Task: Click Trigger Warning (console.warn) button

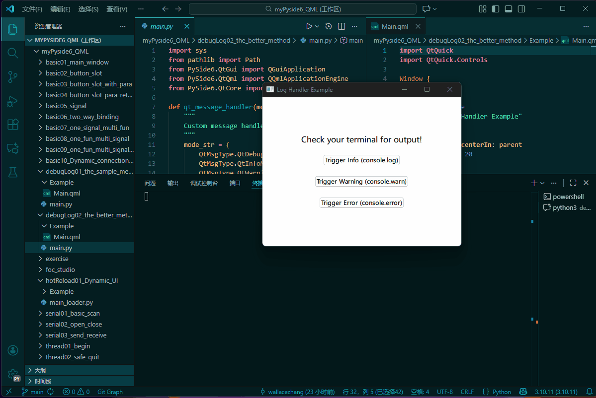Action: click(x=361, y=181)
